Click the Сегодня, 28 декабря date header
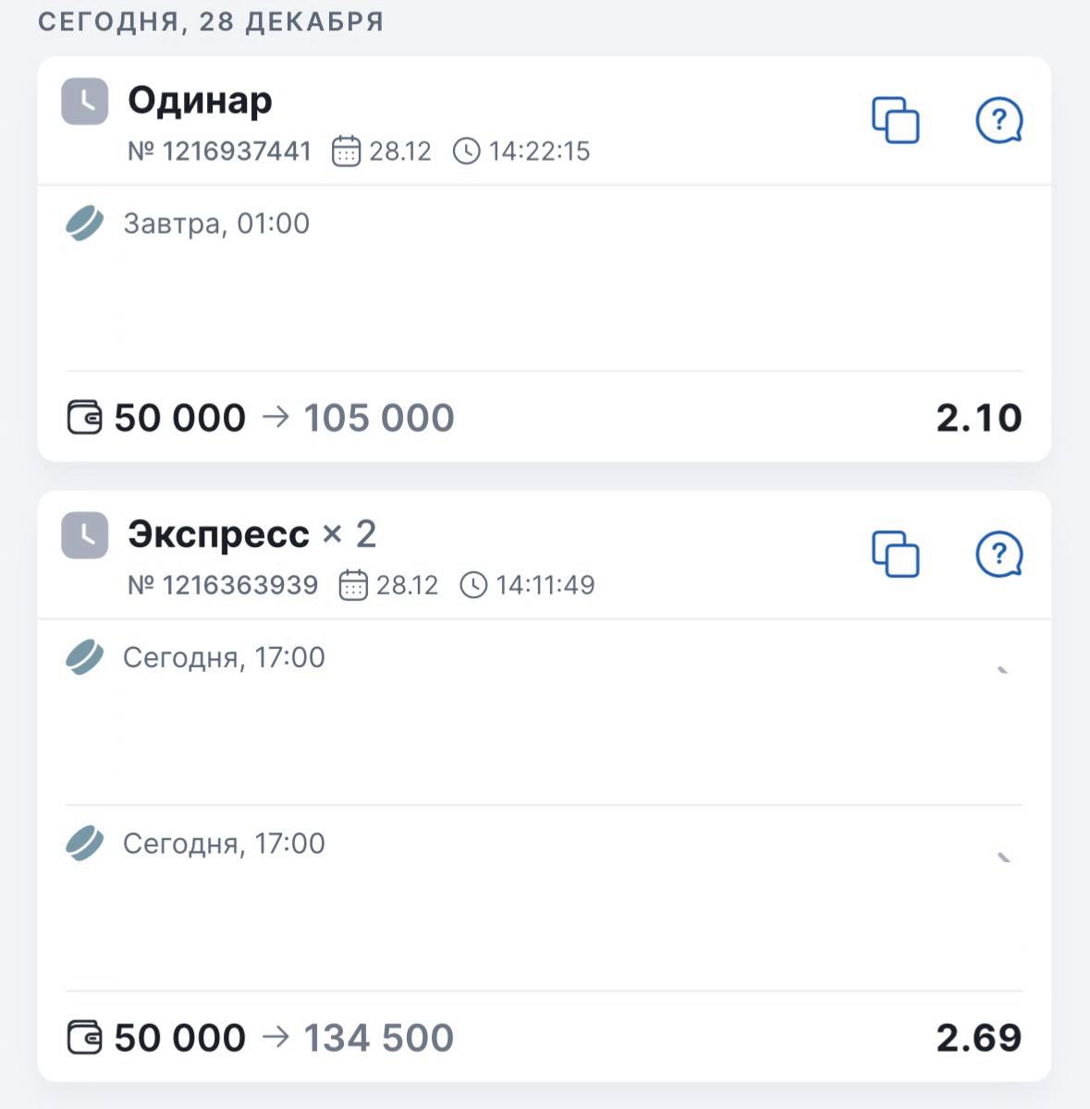Viewport: 1090px width, 1109px height. 211,21
